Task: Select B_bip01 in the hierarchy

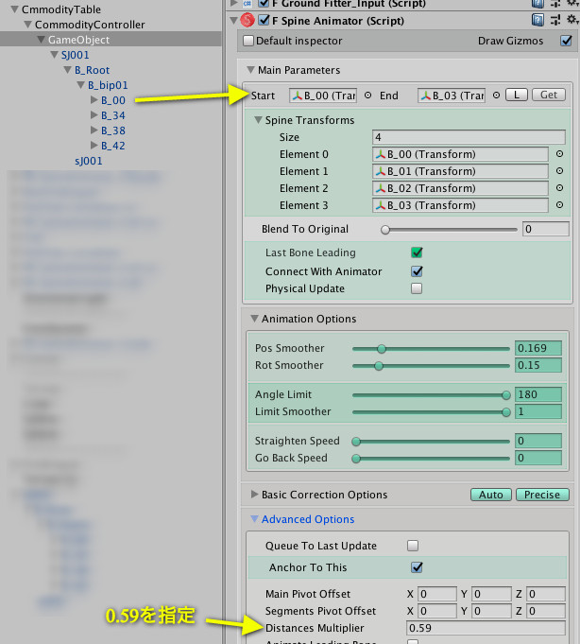Action: (x=108, y=85)
